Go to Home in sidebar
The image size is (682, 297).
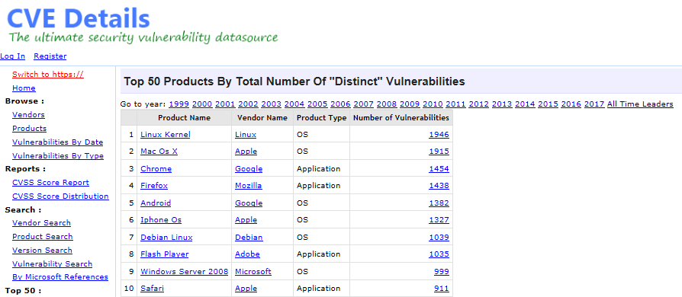[x=24, y=88]
